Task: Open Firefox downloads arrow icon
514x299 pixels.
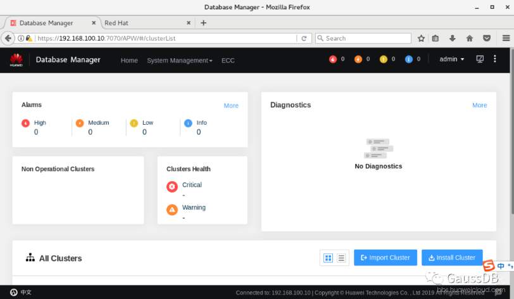Action: click(x=453, y=39)
